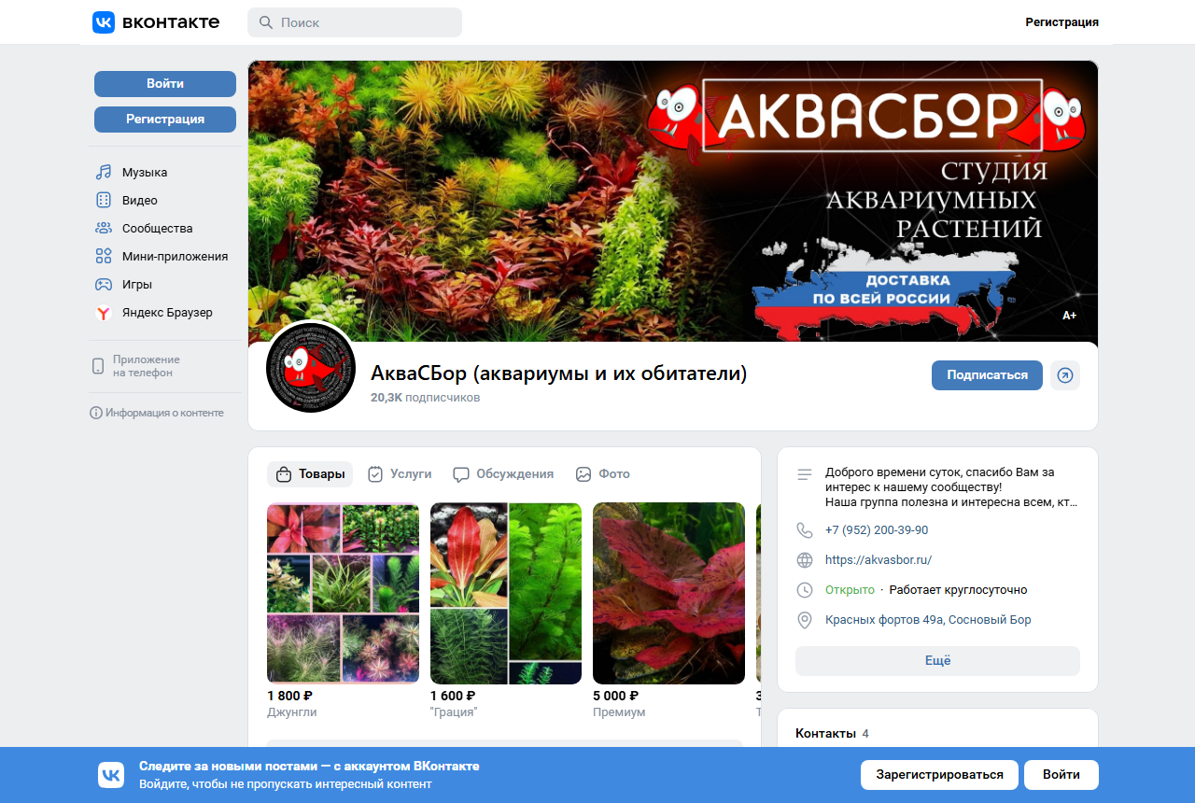Open Видео via its sidebar icon

coord(104,201)
